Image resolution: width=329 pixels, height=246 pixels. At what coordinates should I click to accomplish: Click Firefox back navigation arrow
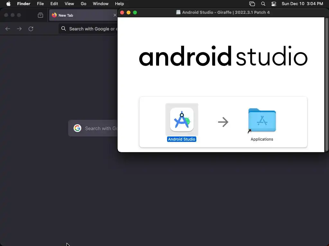8,29
